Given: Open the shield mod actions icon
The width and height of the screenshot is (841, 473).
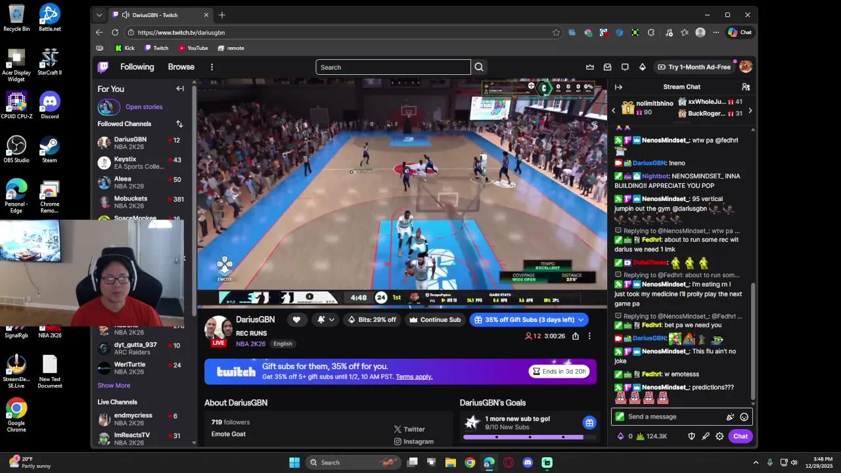Looking at the screenshot, I should point(691,436).
